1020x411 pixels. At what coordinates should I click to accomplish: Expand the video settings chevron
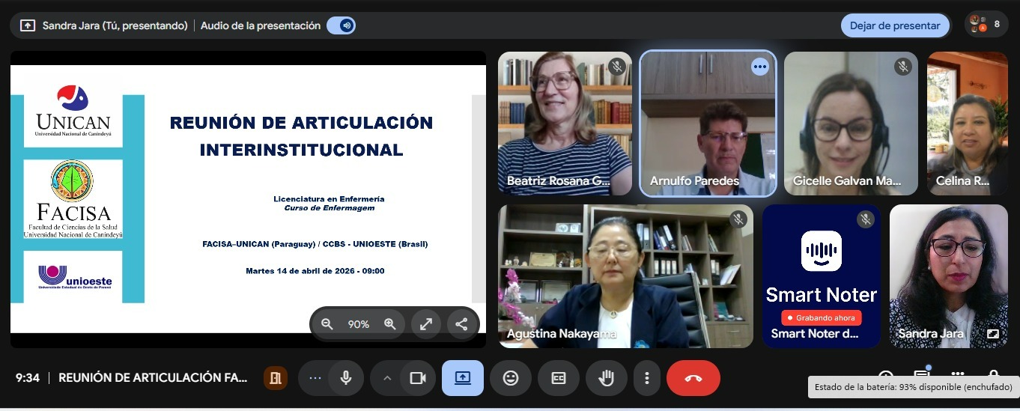(x=387, y=378)
